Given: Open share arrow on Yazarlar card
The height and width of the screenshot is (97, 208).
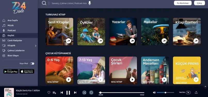Looking at the screenshot, I should (x=132, y=41).
